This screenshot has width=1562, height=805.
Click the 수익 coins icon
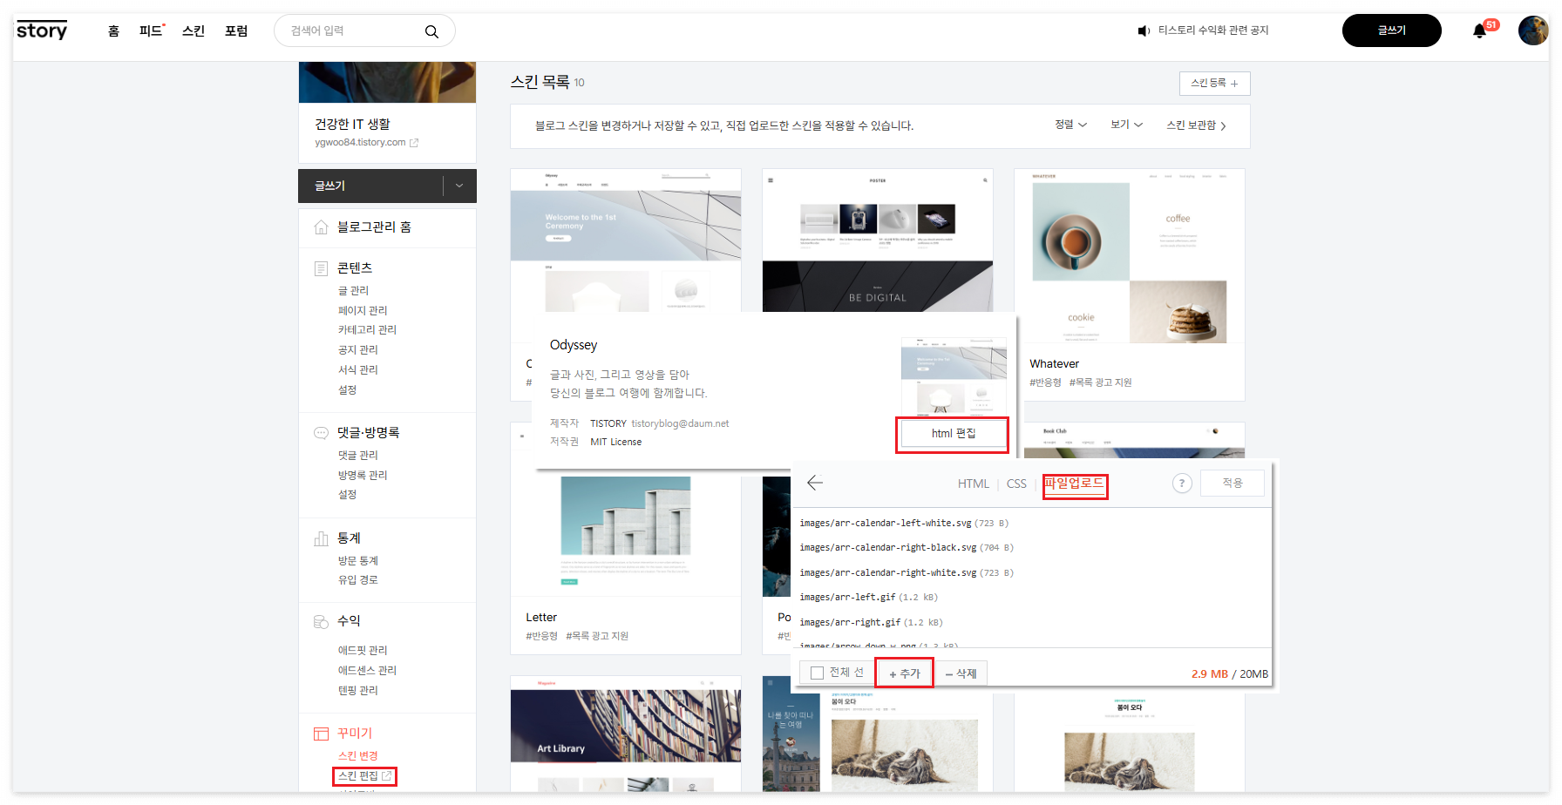coord(321,621)
